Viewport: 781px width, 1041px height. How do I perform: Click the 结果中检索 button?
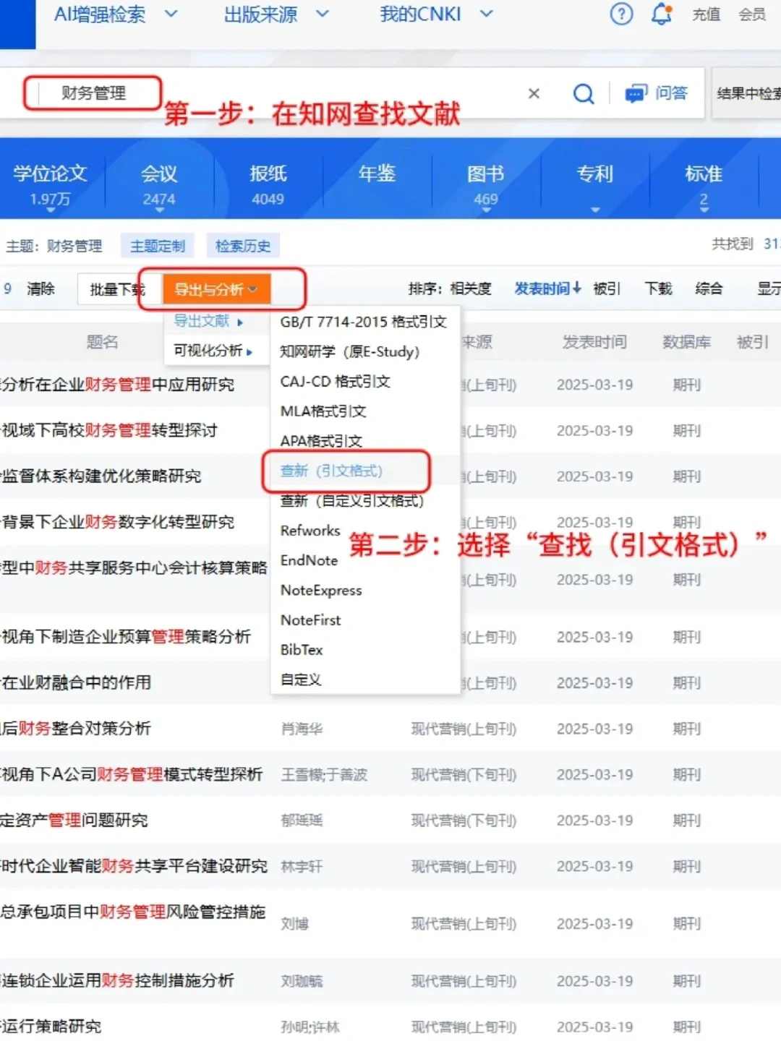click(x=747, y=93)
